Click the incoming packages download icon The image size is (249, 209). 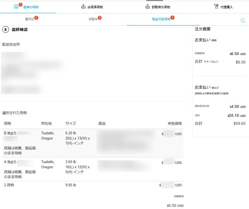(148, 7)
